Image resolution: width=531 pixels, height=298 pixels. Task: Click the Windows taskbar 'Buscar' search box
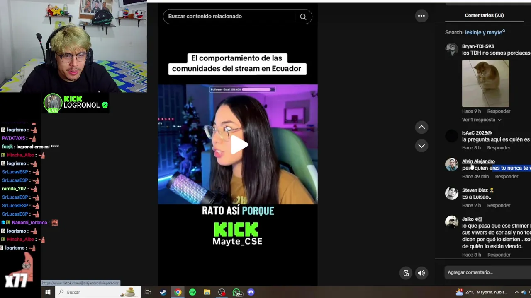click(98, 292)
